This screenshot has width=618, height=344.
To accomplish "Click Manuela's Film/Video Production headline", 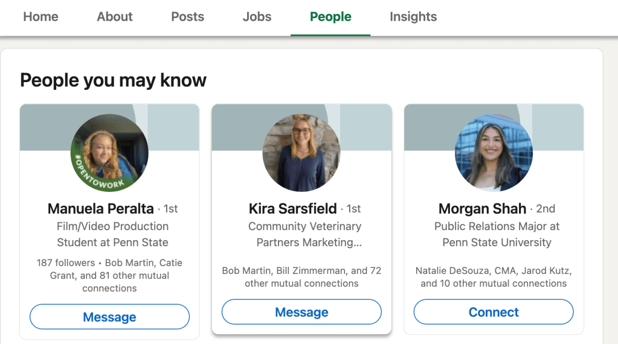I will coord(113,234).
